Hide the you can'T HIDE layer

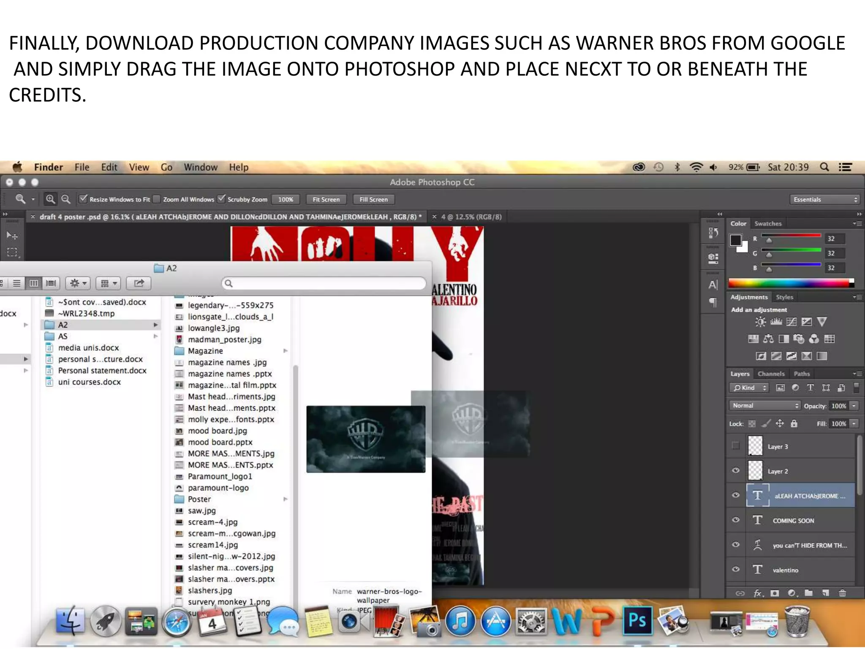[x=736, y=544]
